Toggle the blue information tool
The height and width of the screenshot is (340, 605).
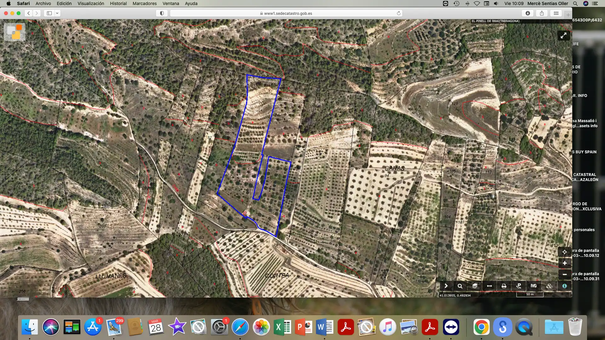click(x=564, y=286)
